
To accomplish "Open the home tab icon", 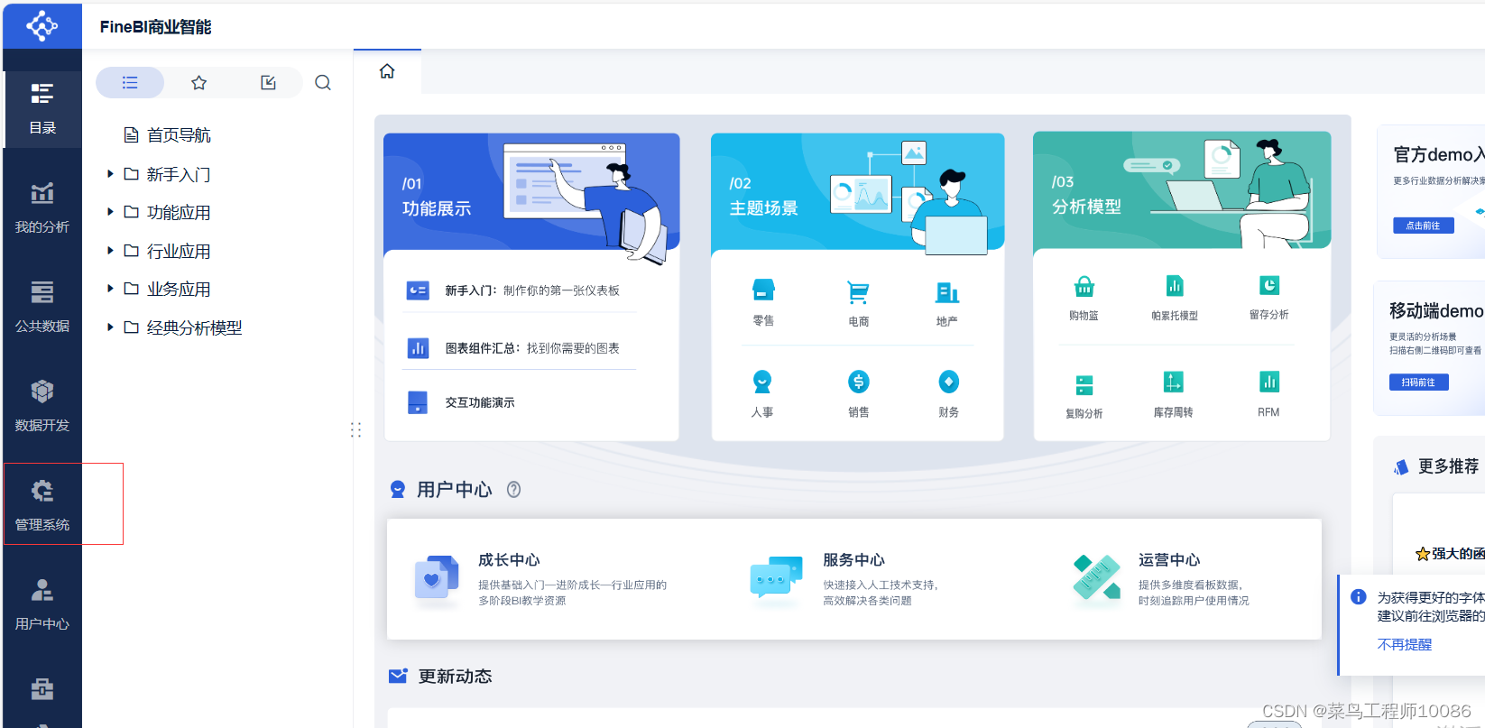I will pyautogui.click(x=387, y=71).
